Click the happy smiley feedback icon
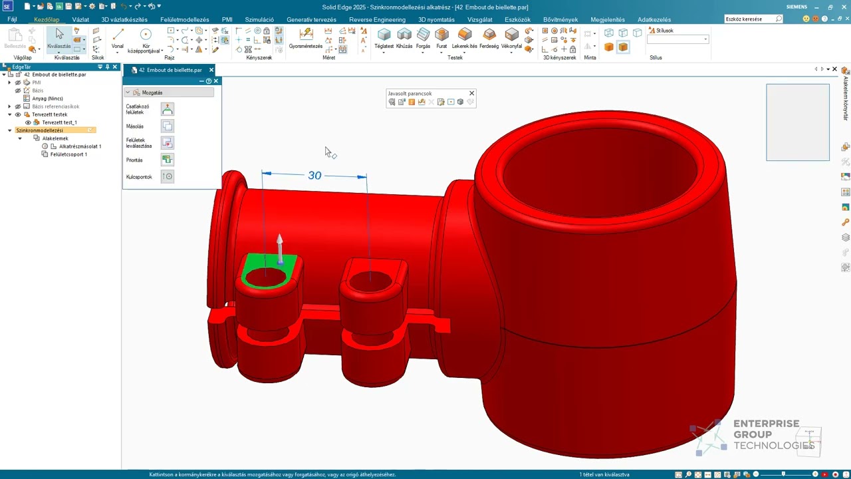This screenshot has height=479, width=851. [806, 19]
